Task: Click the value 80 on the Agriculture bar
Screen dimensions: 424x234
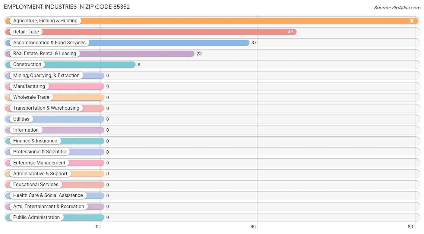Action: [x=412, y=21]
